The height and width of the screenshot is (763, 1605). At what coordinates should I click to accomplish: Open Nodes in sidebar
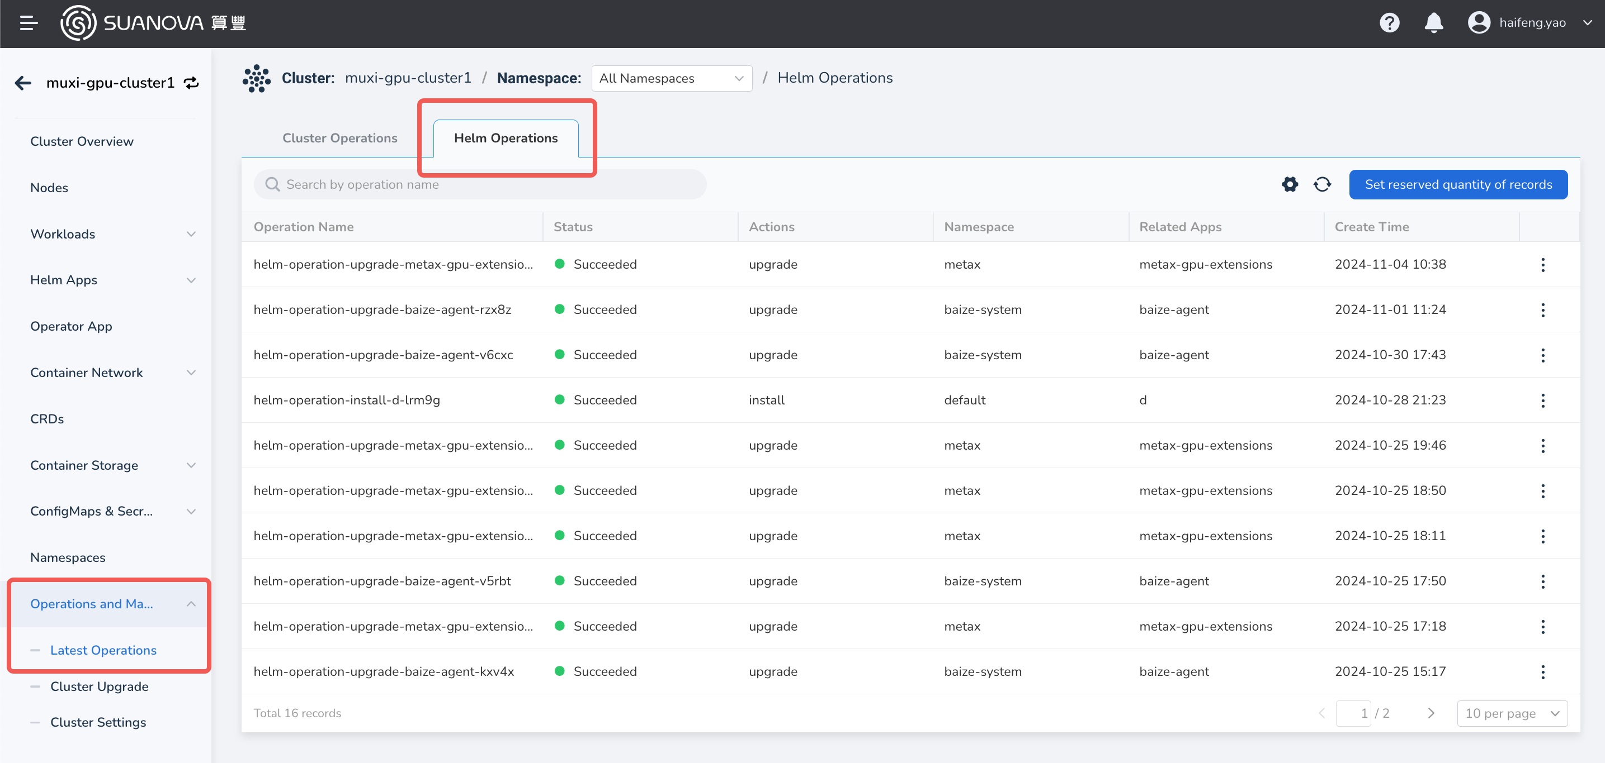click(x=49, y=188)
